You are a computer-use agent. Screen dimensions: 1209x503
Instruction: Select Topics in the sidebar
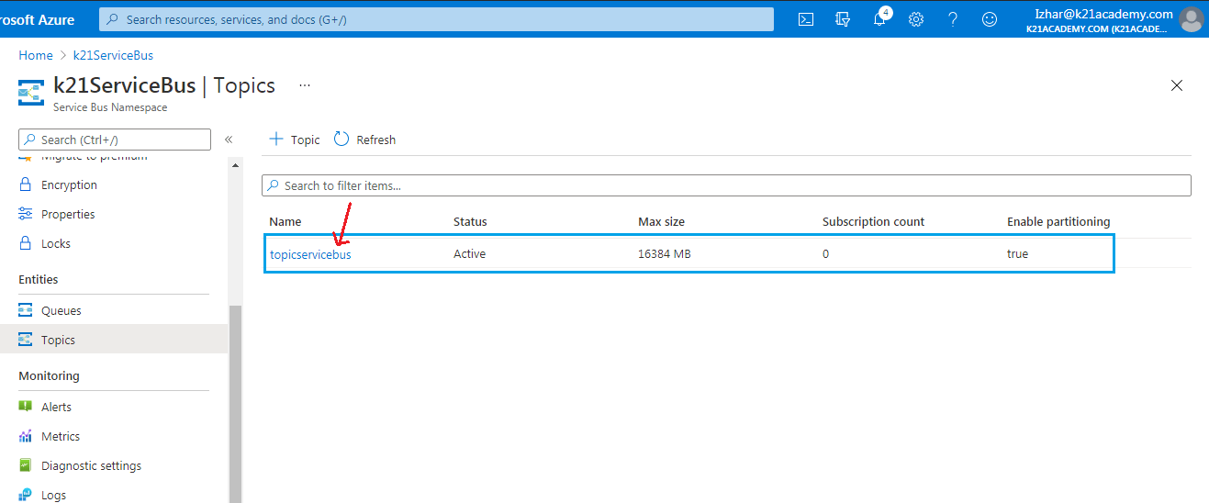tap(58, 341)
